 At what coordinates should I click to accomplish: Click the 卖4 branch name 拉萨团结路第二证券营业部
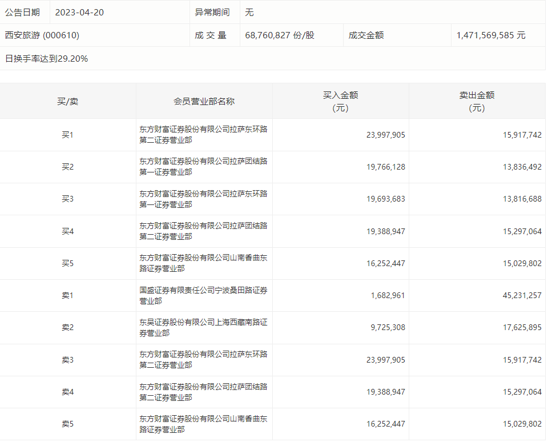203,392
